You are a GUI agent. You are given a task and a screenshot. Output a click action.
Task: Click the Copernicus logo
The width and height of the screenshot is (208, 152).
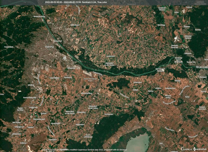tap(187, 149)
